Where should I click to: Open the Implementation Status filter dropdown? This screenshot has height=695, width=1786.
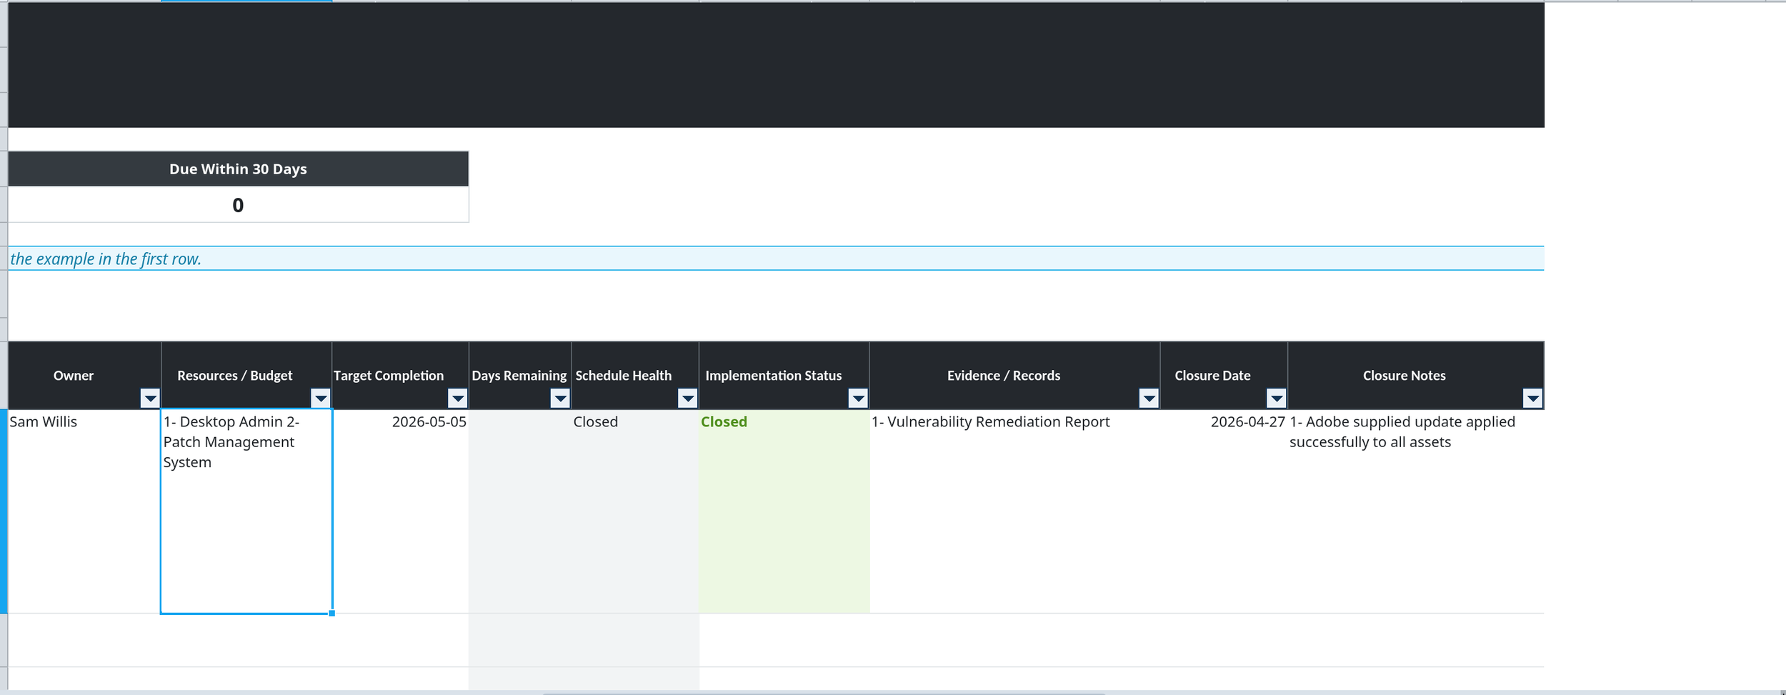(859, 398)
